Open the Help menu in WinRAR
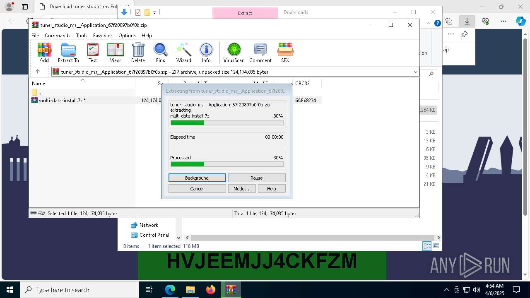530x298 pixels. (147, 36)
